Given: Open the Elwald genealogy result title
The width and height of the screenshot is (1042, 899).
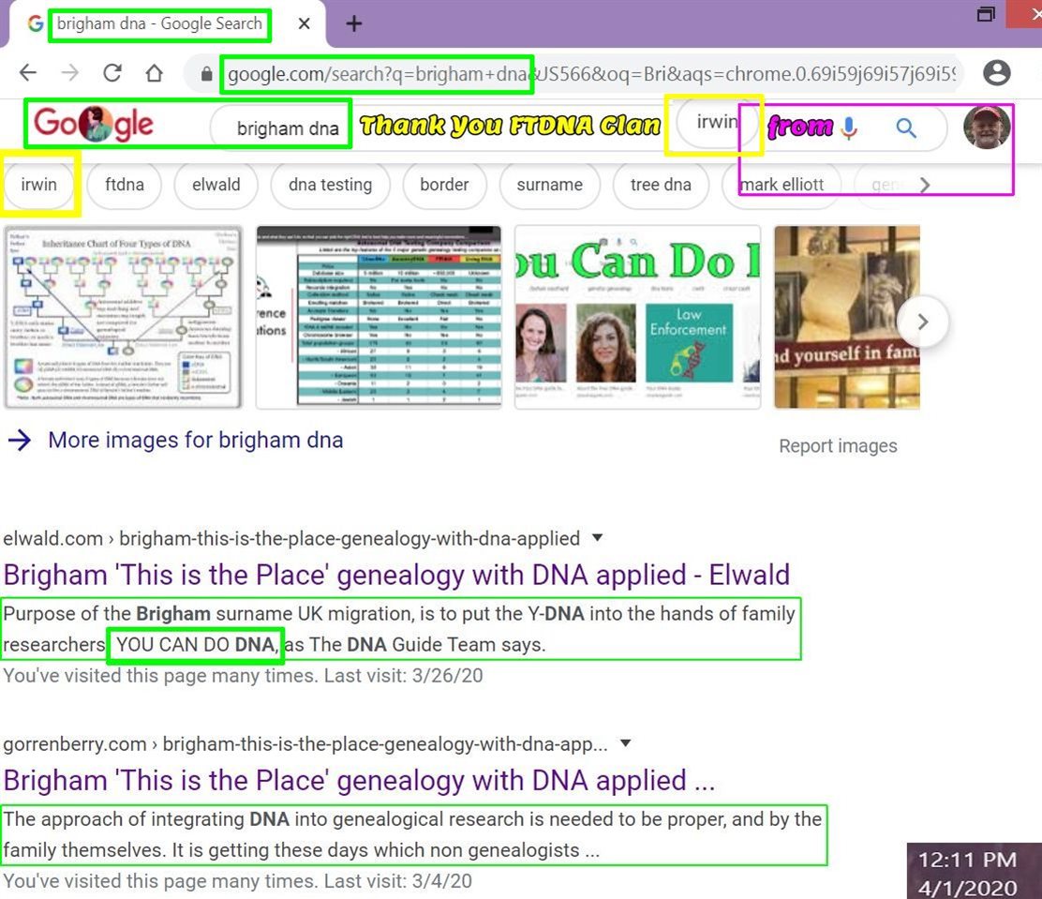Looking at the screenshot, I should click(396, 575).
